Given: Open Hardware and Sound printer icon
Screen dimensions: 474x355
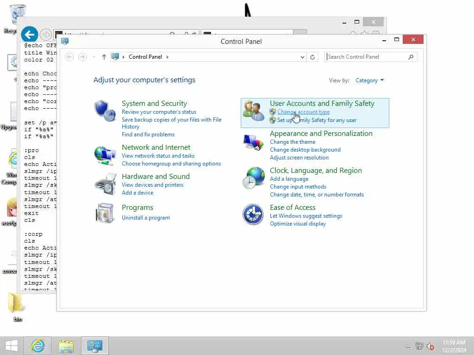Looking at the screenshot, I should coord(106,184).
